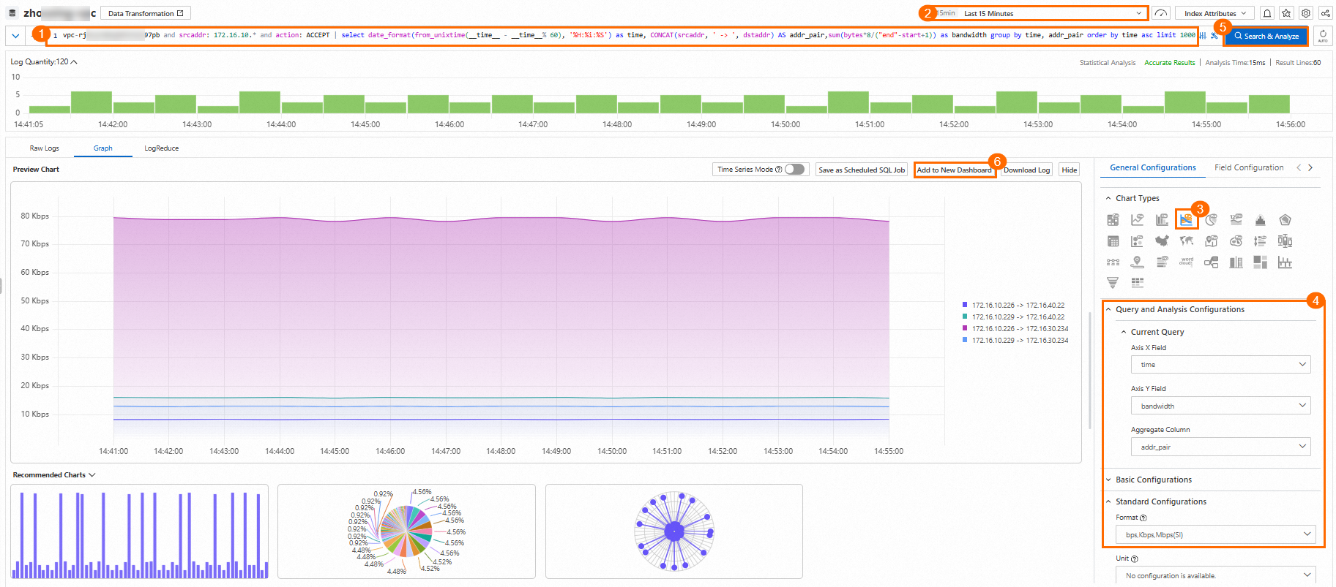The height and width of the screenshot is (587, 1336).
Task: Select the pie chart type
Action: (1212, 220)
